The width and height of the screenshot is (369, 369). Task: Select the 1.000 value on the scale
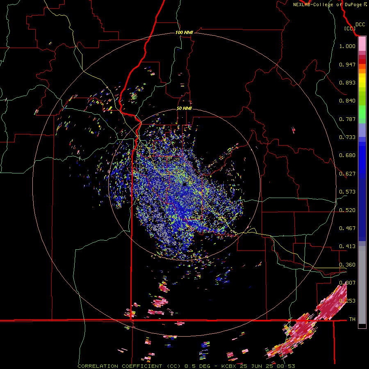347,46
